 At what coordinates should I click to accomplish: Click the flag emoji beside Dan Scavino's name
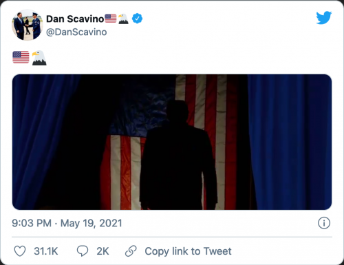pyautogui.click(x=111, y=19)
